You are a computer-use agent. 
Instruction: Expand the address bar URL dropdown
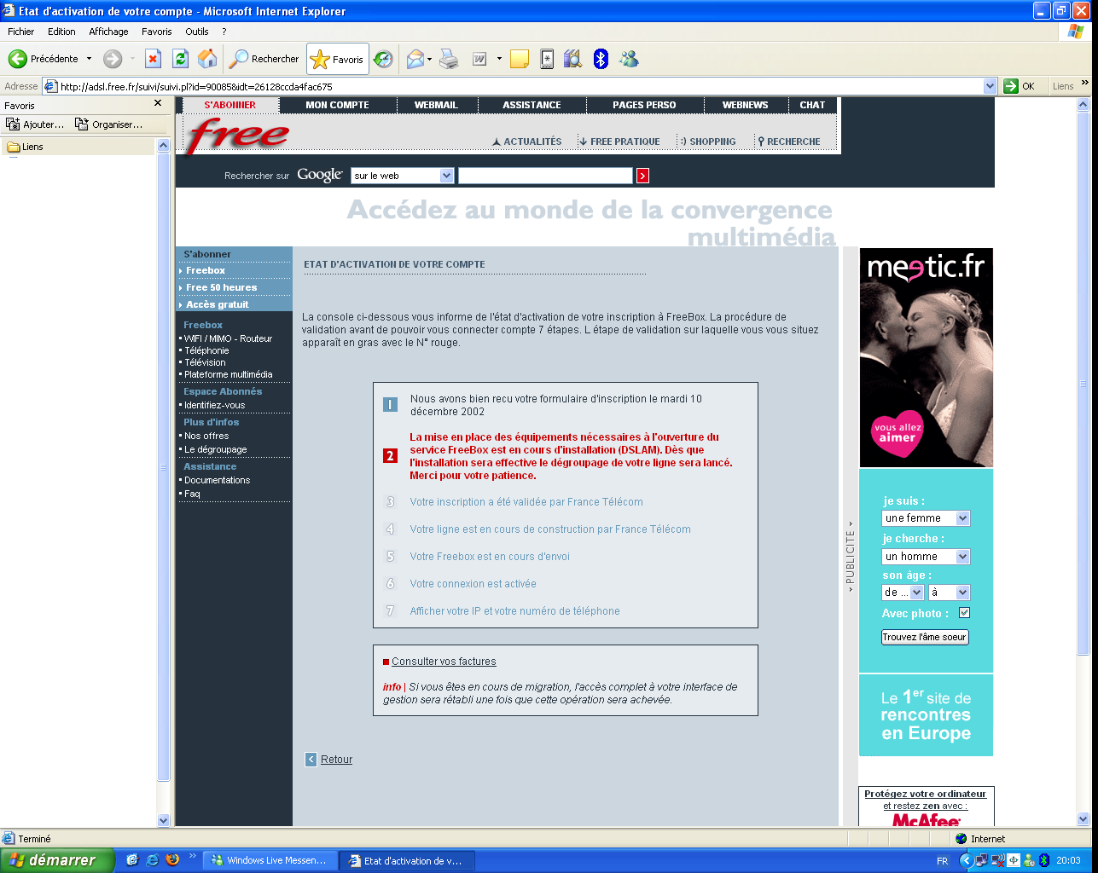click(990, 86)
